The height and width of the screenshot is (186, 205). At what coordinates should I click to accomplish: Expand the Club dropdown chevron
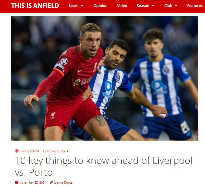(x=176, y=6)
